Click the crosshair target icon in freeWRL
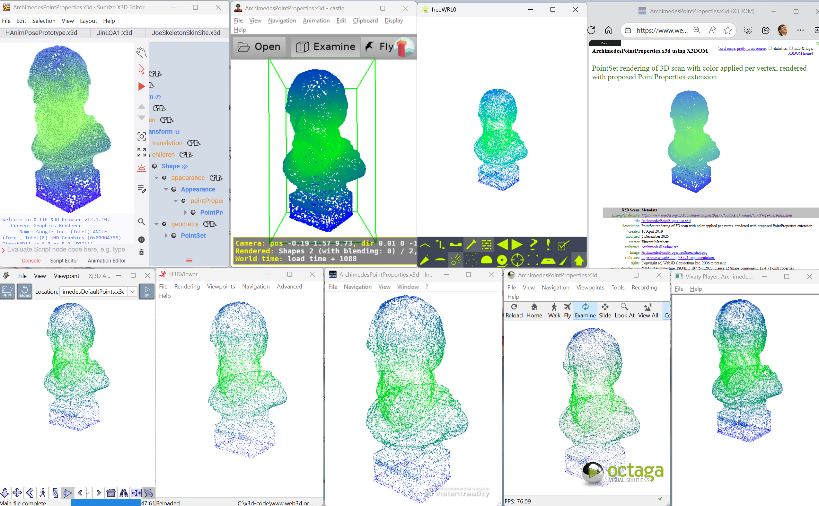Image resolution: width=819 pixels, height=506 pixels. [x=517, y=260]
